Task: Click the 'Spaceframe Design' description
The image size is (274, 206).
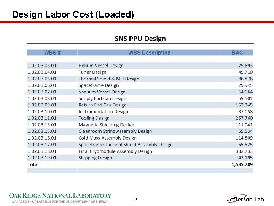Action: (99, 85)
